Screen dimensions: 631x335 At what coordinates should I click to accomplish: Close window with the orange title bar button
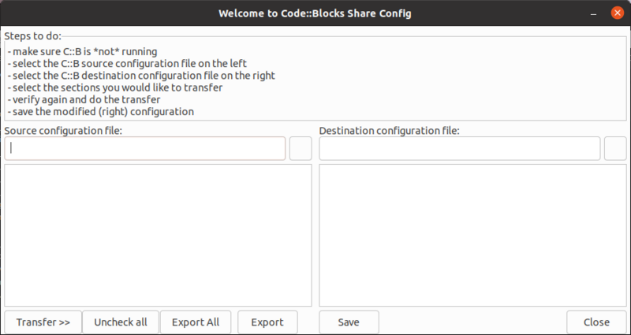[617, 13]
